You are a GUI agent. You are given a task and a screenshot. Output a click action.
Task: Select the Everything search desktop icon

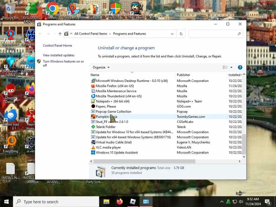click(x=11, y=144)
